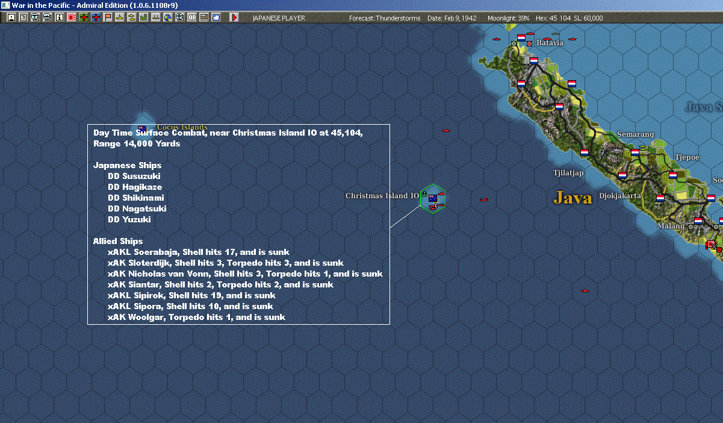Click Dutch flag base above Malang
Image resolution: width=723 pixels, height=423 pixels.
(698, 221)
